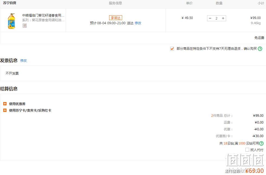
Task: Click the 系列：葵花原香食用调和油 series text
Action: (43, 20)
